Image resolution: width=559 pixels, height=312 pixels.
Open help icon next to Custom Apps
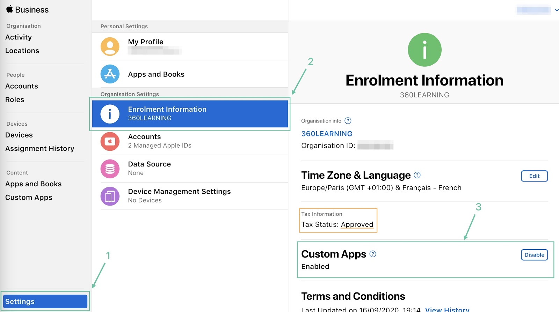point(373,254)
